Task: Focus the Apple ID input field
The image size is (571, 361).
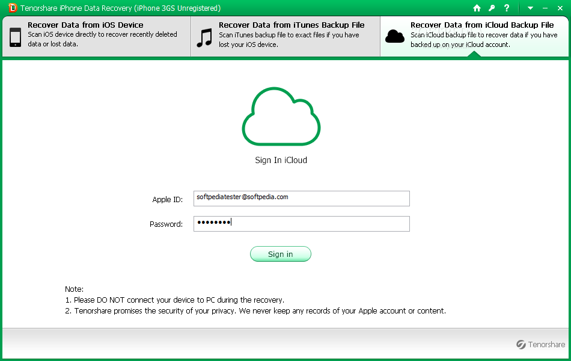Action: tap(302, 199)
